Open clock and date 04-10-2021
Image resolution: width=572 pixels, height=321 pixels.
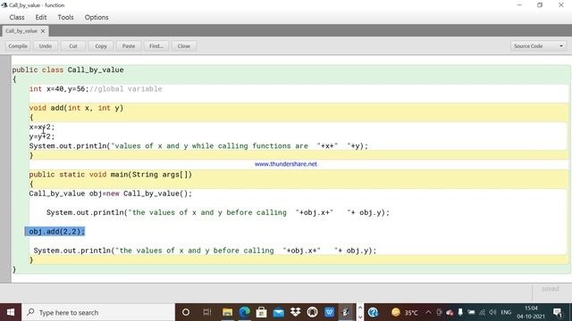(x=531, y=312)
